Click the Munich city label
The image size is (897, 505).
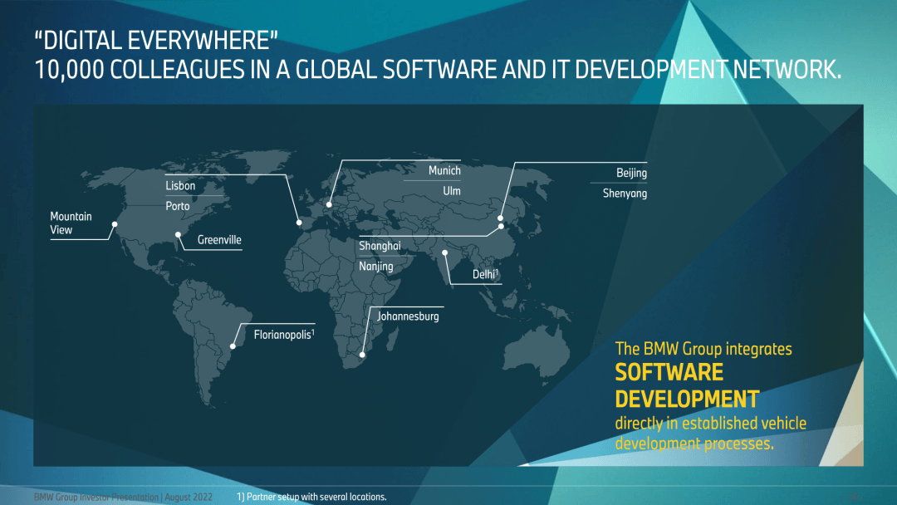(444, 170)
